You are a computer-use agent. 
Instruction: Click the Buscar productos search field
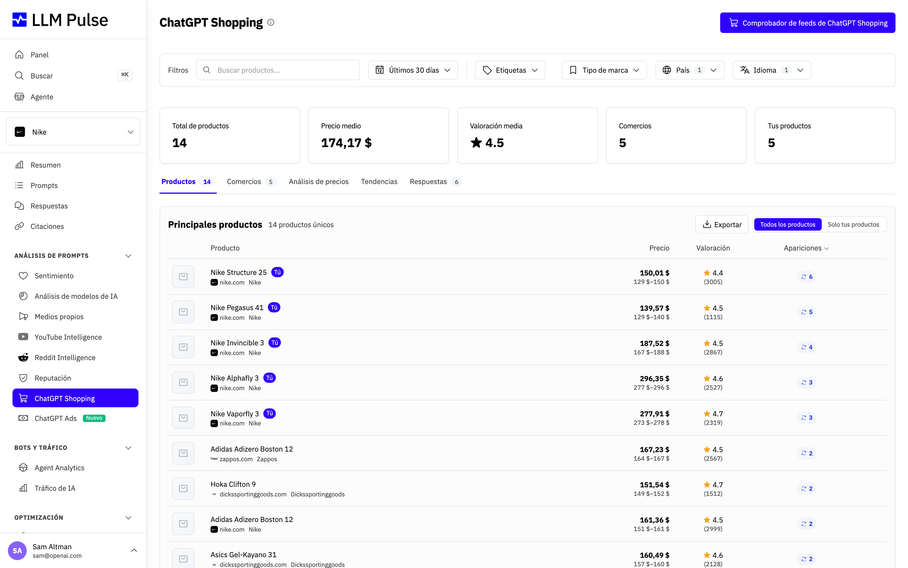[x=278, y=70]
